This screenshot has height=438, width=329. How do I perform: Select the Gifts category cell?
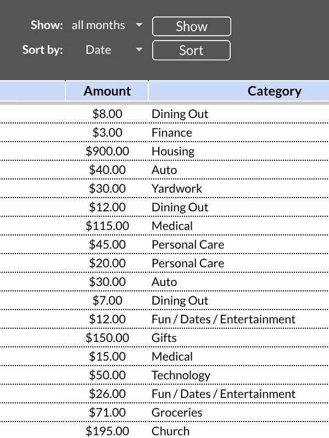tap(164, 338)
